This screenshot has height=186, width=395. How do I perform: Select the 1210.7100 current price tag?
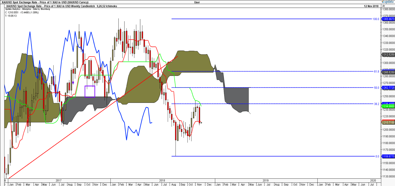pos(388,123)
